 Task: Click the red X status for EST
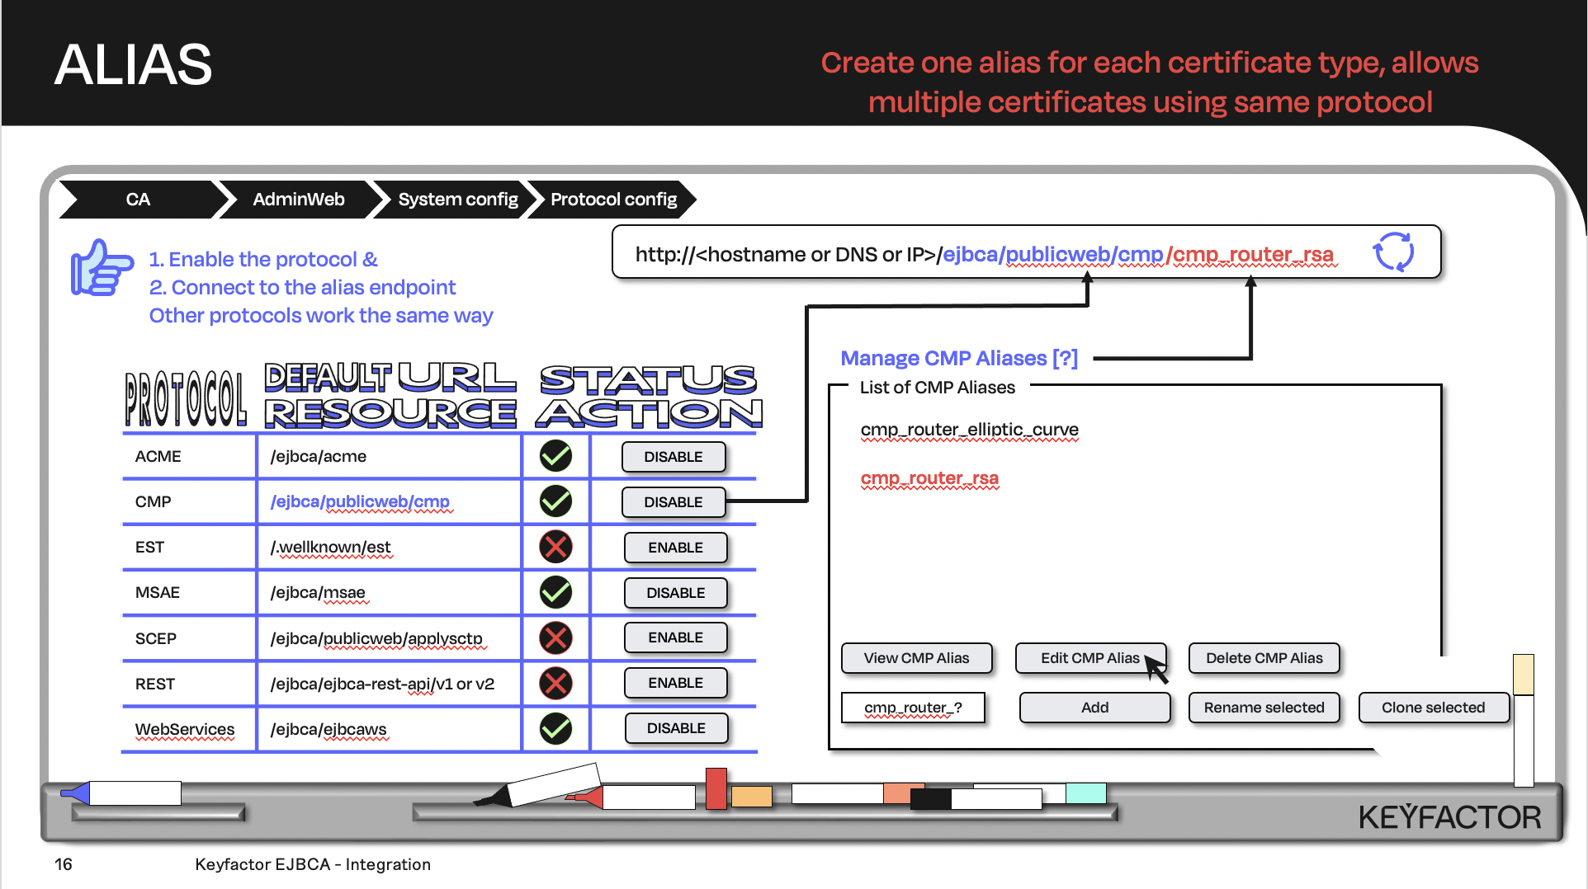pos(555,547)
